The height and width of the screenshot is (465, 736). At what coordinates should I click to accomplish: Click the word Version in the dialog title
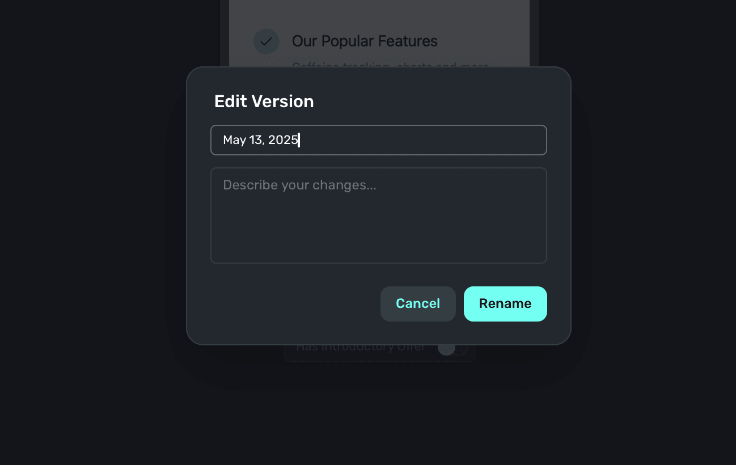pyautogui.click(x=282, y=102)
